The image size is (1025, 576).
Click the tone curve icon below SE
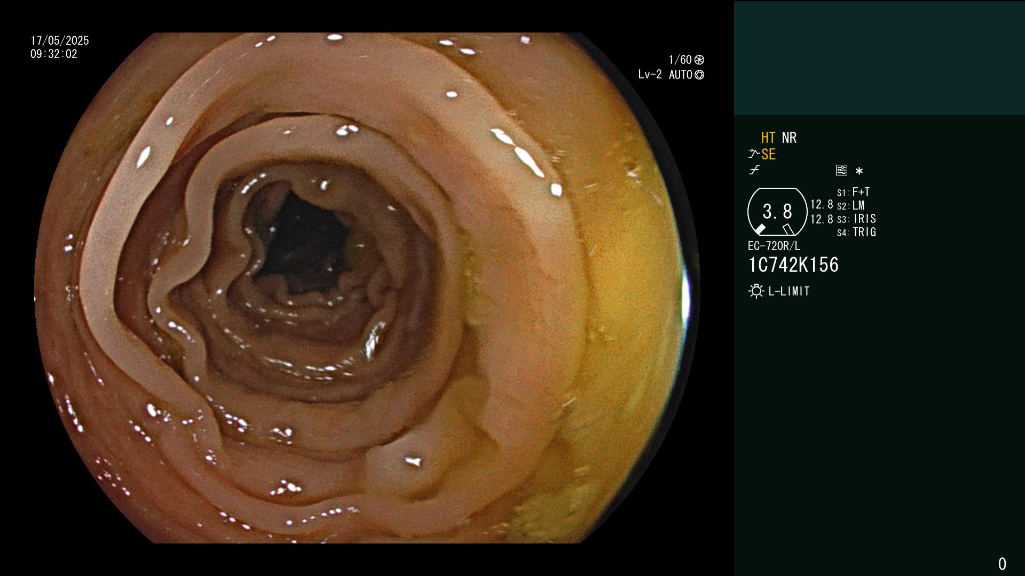tap(754, 170)
